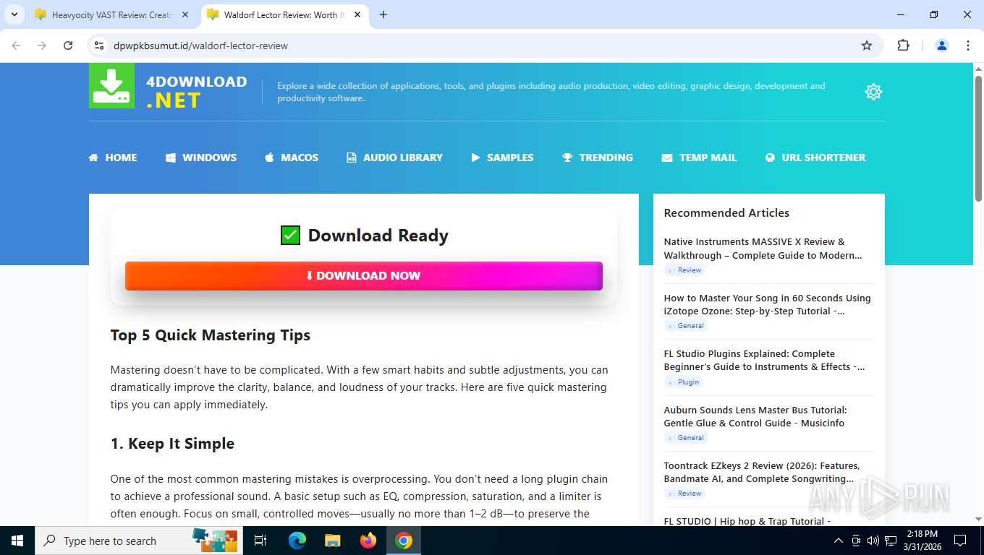Click the 'Recommended Articles' heading
This screenshot has height=555, width=984.
tap(726, 213)
